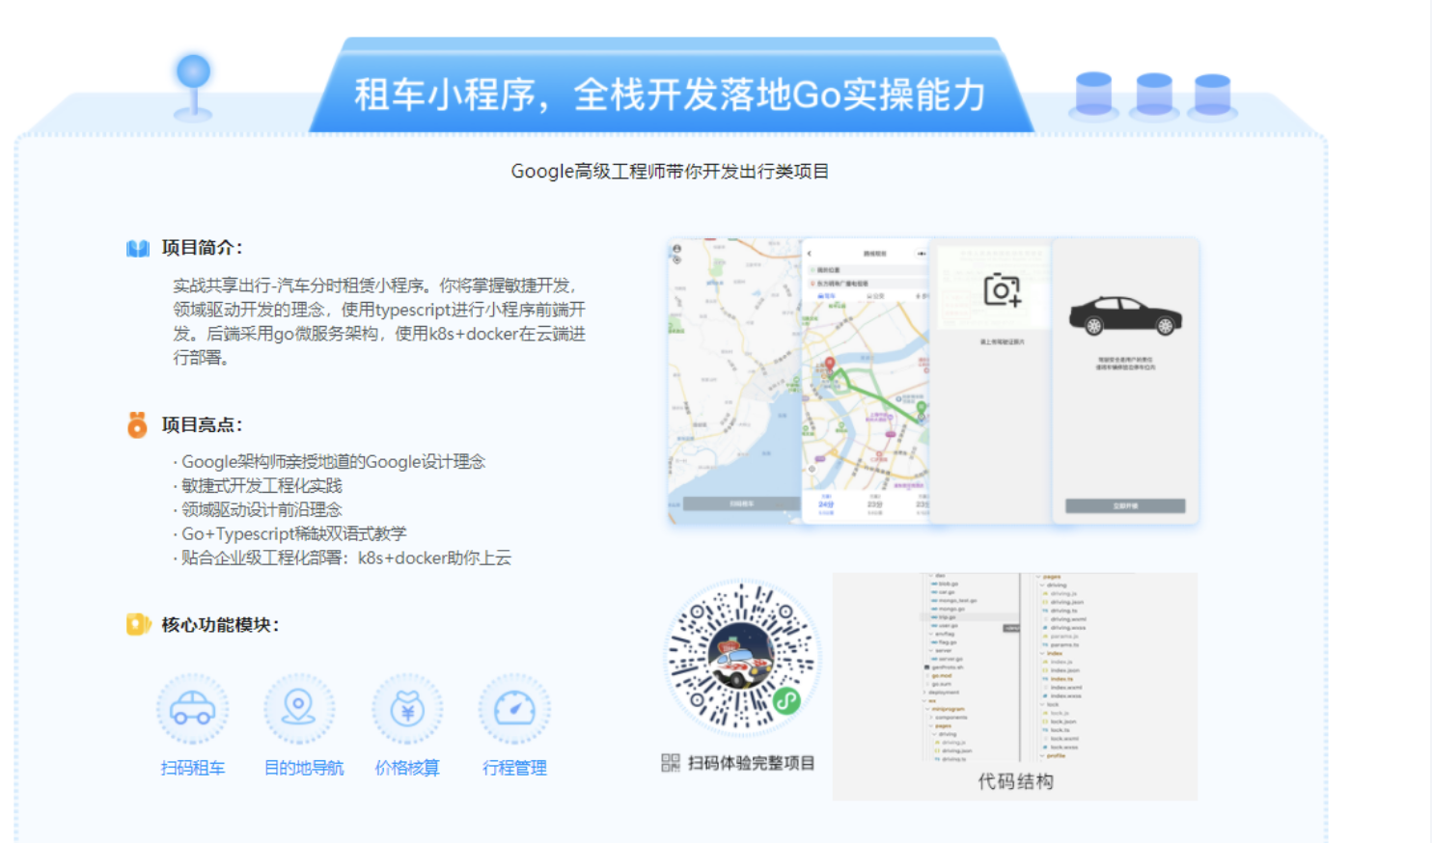The image size is (1432, 843).
Task: Click the 项目亮点 heading
Action: [203, 424]
